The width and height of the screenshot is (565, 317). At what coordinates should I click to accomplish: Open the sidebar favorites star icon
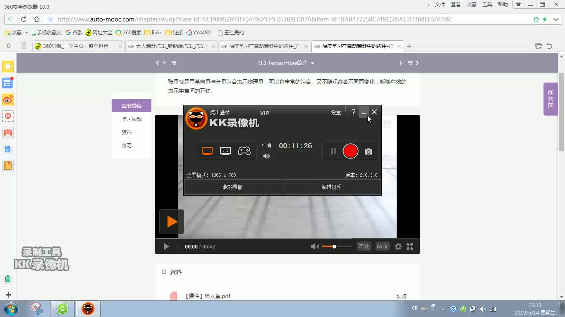click(x=8, y=66)
